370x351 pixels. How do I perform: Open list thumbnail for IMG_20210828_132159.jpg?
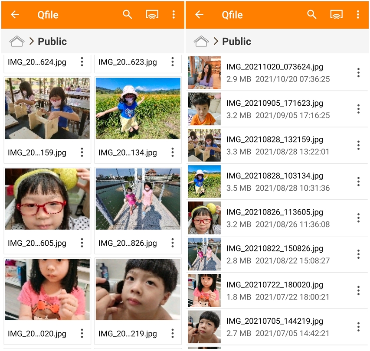(x=204, y=145)
